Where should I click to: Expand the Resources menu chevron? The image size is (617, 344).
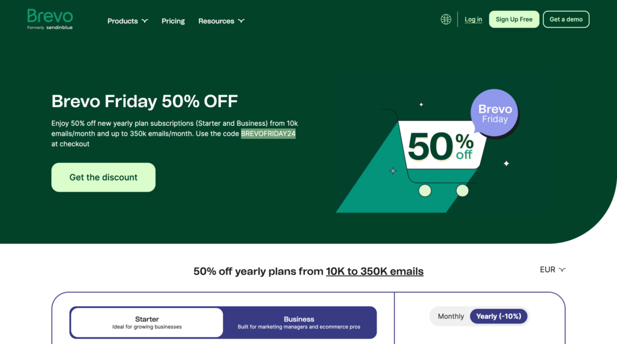tap(241, 21)
